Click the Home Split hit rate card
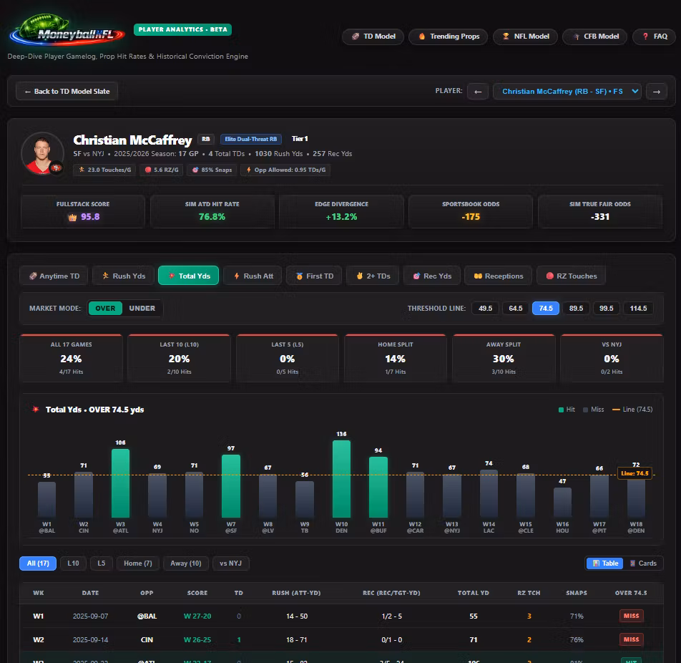681x663 pixels. (395, 358)
